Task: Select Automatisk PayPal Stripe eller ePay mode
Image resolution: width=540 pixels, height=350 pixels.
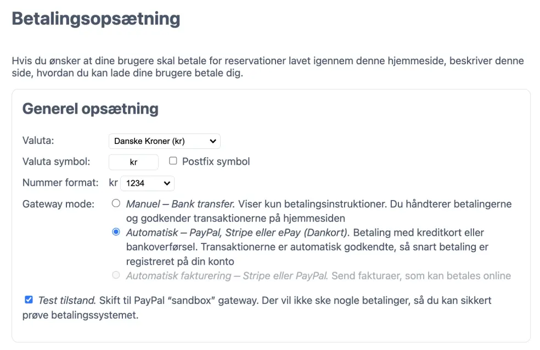Action: (116, 232)
